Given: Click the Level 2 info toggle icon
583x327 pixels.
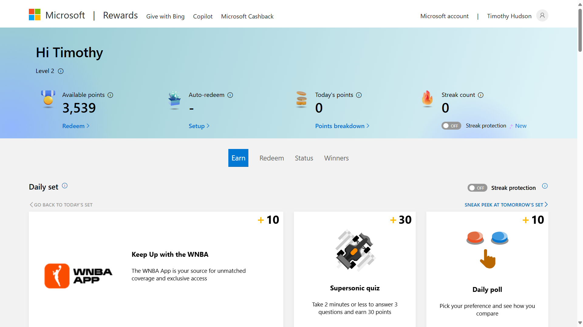Looking at the screenshot, I should [61, 71].
